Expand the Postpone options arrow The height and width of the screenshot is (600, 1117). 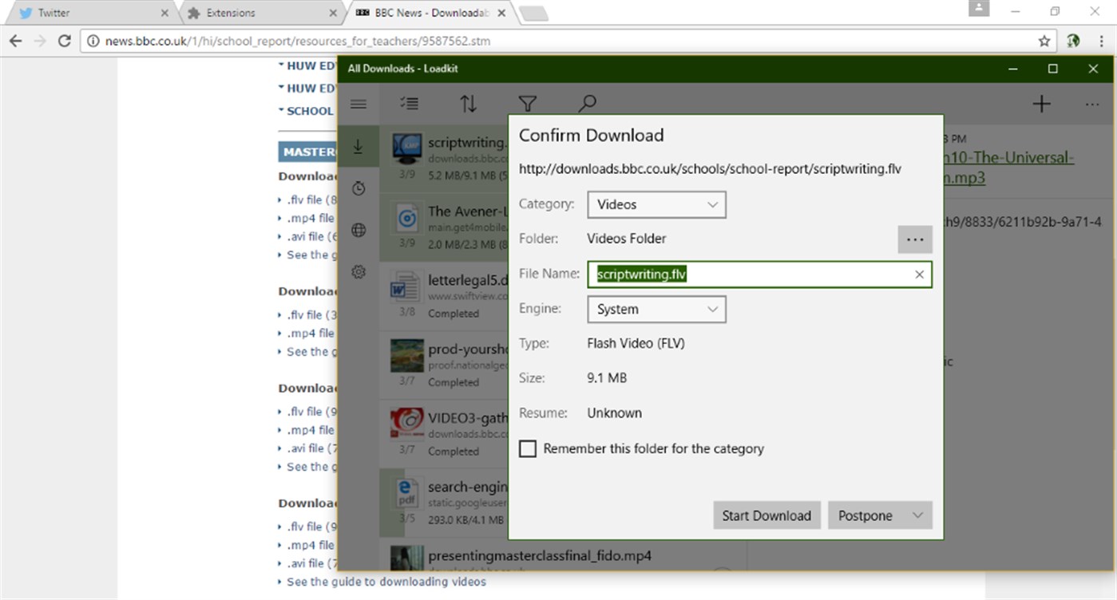[x=917, y=515]
